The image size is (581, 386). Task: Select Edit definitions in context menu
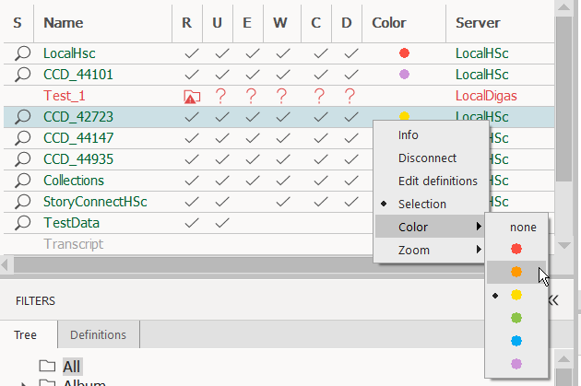point(437,181)
